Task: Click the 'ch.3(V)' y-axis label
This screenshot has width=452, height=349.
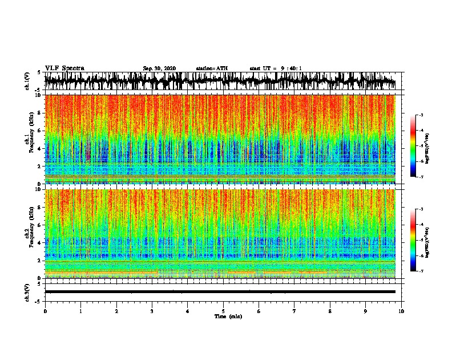Action: pos(27,293)
